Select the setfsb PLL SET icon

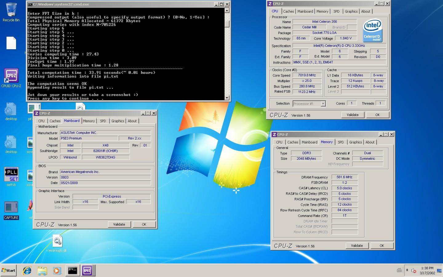point(11,177)
